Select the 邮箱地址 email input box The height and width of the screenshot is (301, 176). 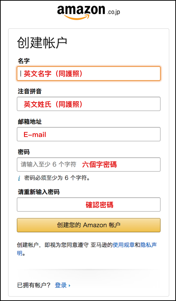[89, 134]
